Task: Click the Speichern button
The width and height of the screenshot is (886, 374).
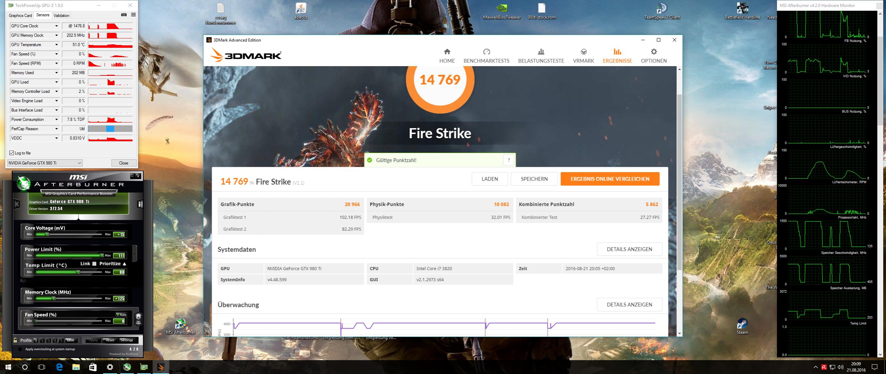Action: [534, 179]
